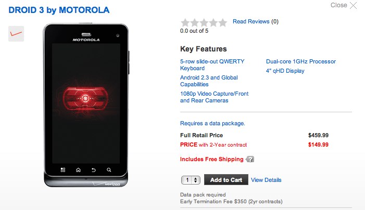
Task: Click the 1080p Video Capture feature link
Action: tap(214, 97)
